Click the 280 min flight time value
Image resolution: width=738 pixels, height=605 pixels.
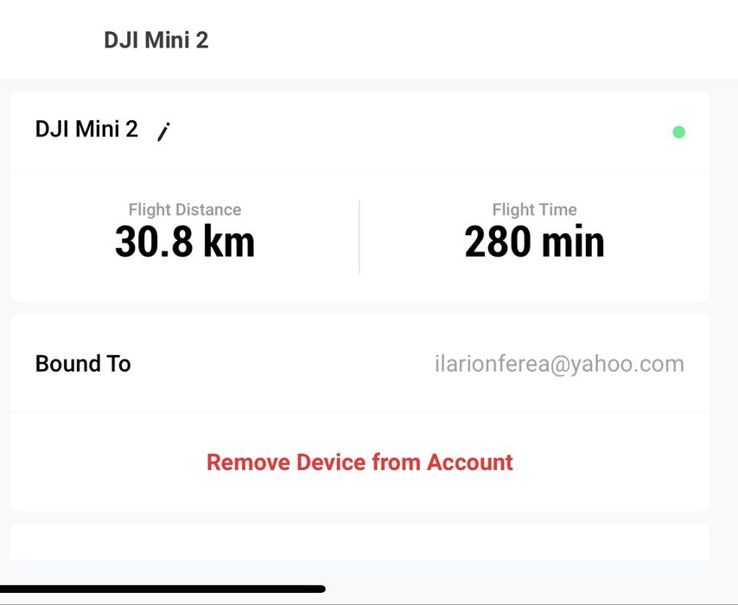coord(534,243)
